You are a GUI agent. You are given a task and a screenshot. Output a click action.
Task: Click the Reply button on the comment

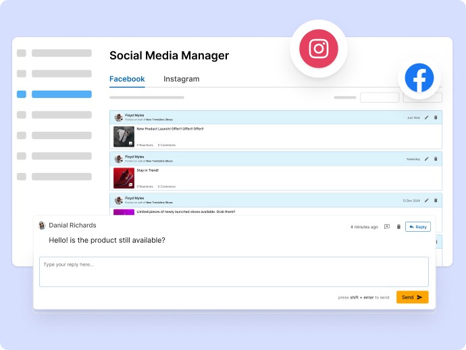(418, 226)
